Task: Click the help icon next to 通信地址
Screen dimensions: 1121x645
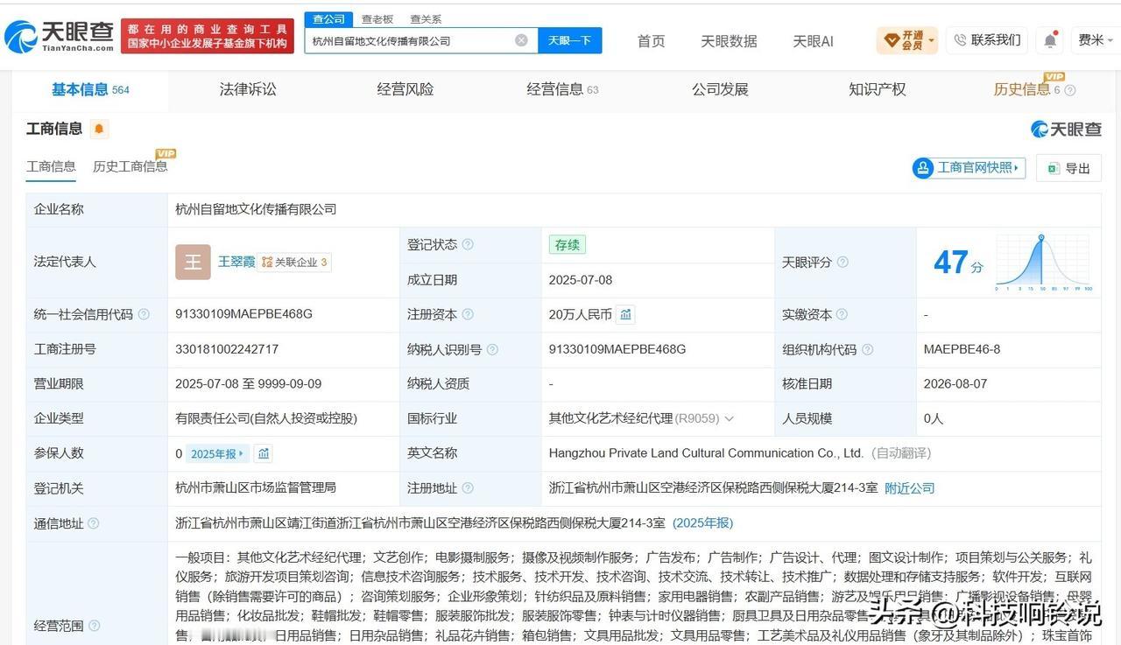Action: [x=94, y=523]
